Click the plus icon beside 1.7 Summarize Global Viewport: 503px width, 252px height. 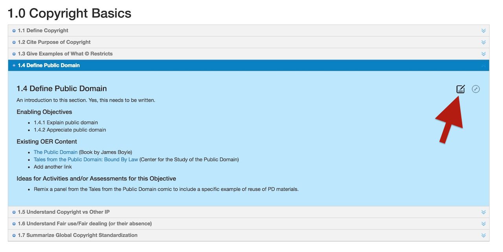pyautogui.click(x=14, y=236)
